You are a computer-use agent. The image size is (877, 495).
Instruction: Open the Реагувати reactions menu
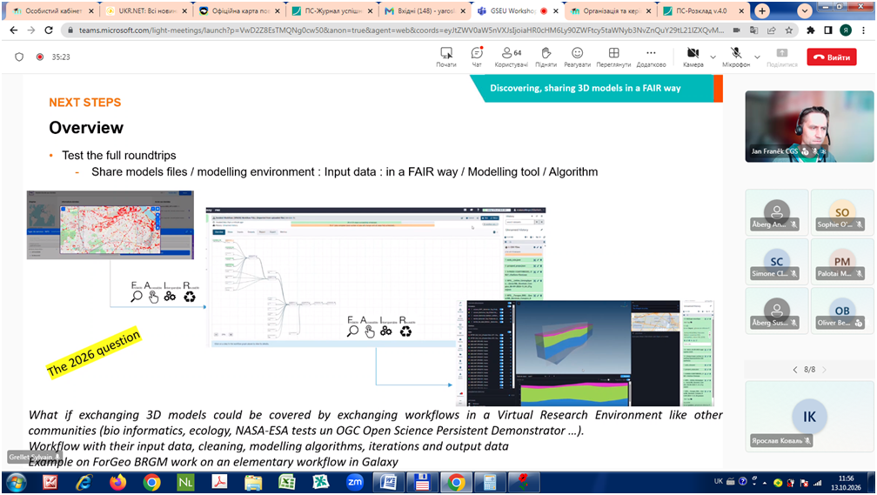[x=577, y=57]
